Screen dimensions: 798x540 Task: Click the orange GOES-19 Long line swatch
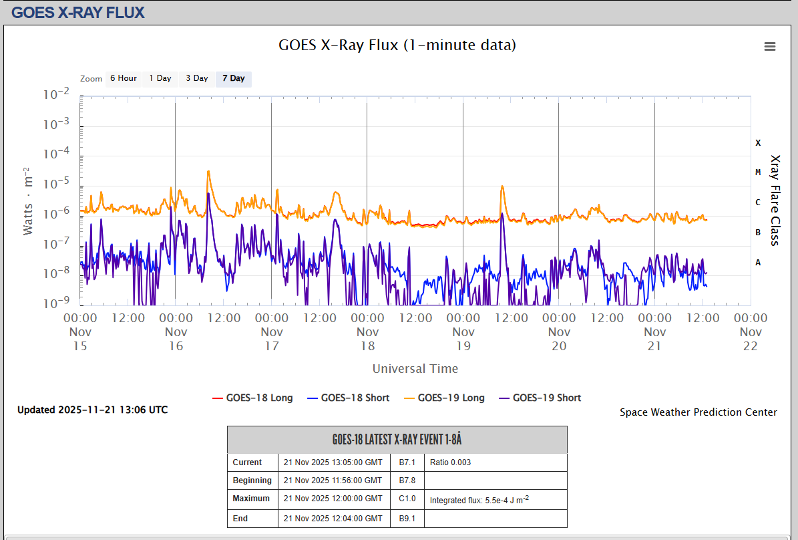pyautogui.click(x=408, y=398)
